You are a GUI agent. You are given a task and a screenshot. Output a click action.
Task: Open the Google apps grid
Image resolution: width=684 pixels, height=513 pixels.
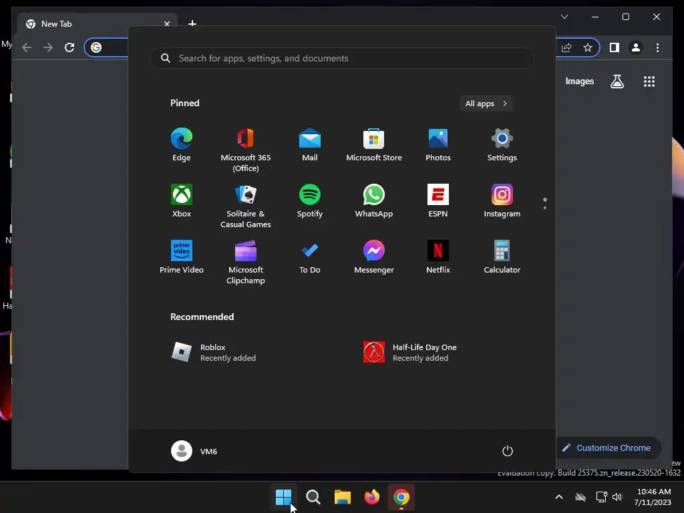coord(649,81)
